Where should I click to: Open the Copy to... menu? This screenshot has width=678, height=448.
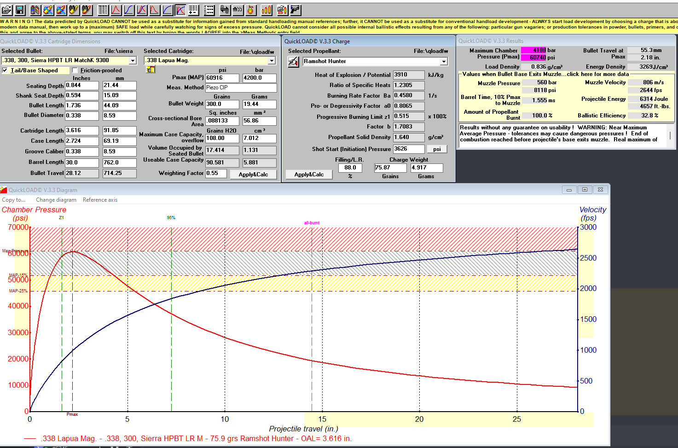(14, 200)
